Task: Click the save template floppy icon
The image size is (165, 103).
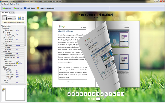Action: pyautogui.click(x=19, y=18)
